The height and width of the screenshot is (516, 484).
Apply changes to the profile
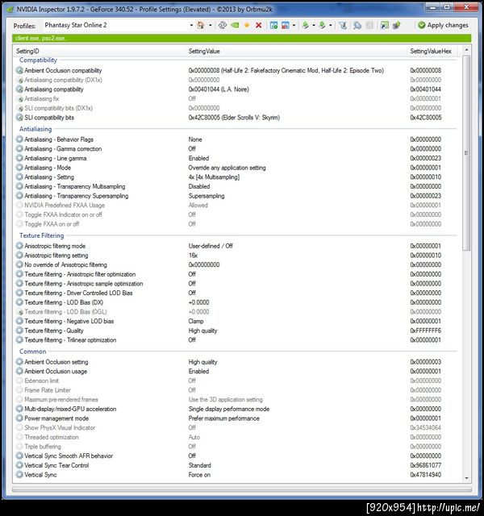443,25
